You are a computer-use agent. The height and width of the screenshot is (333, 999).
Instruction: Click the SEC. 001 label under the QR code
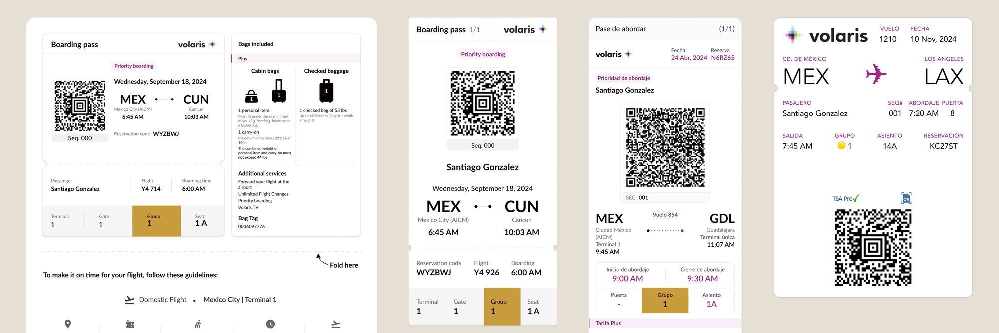coord(637,198)
